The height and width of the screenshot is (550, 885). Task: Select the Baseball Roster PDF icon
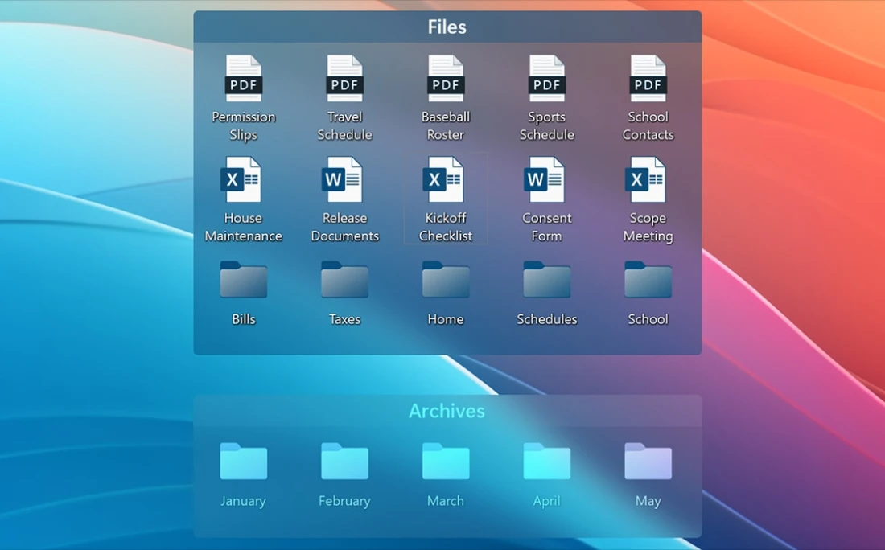(x=446, y=80)
